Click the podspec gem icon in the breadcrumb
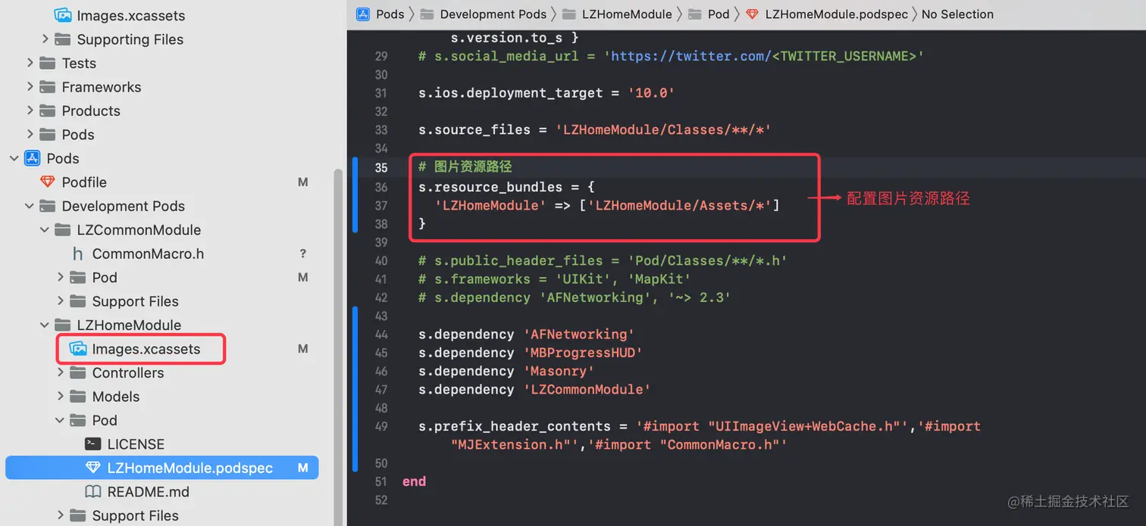1146x526 pixels. tap(752, 14)
